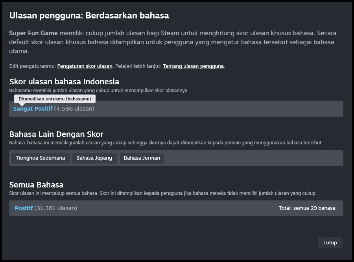Image resolution: width=354 pixels, height=262 pixels.
Task: Choose the Bahasa Jerman language button
Action: coord(142,158)
